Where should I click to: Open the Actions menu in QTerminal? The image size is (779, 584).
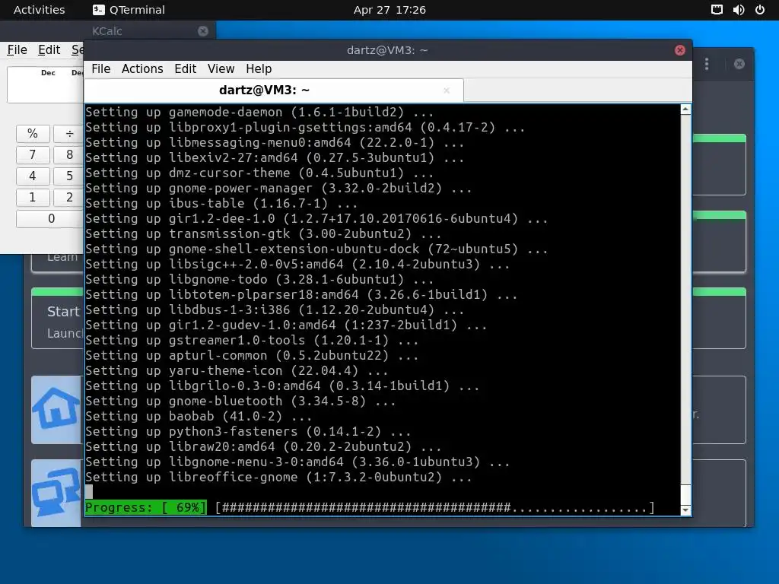142,68
